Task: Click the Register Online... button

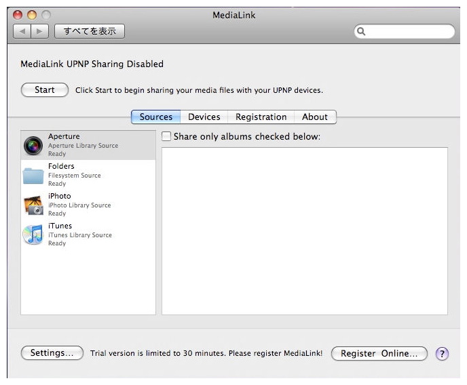Action: pyautogui.click(x=379, y=354)
